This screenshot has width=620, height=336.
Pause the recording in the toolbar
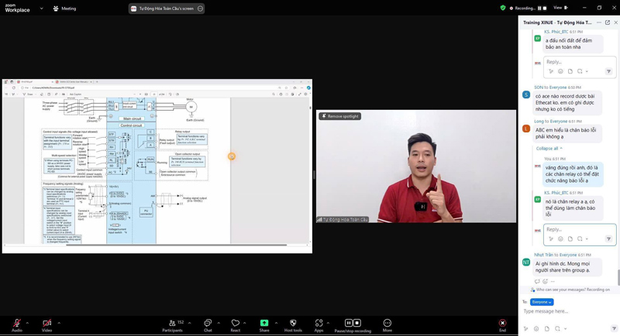tap(348, 323)
